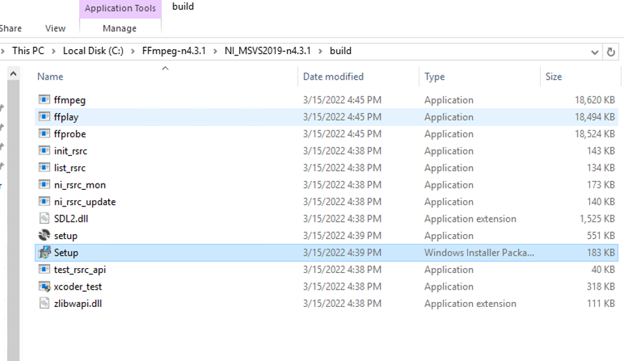Click the ffprobe application icon
Image resolution: width=624 pixels, height=361 pixels.
(x=44, y=134)
